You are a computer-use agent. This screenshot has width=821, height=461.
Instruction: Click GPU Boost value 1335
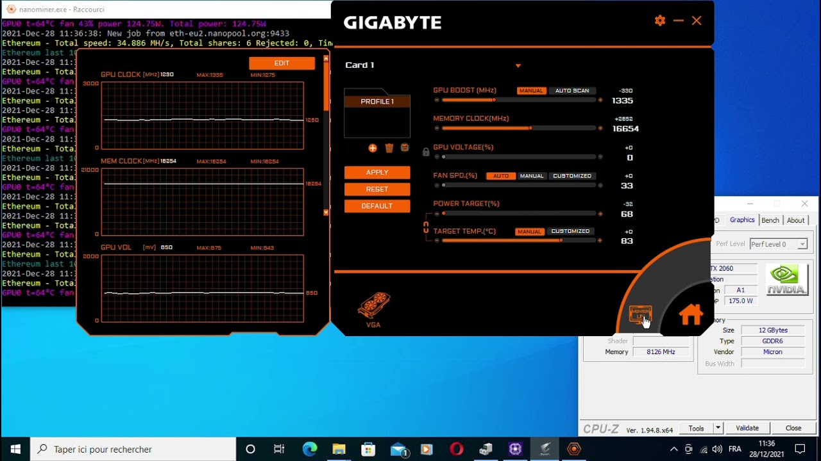pyautogui.click(x=622, y=101)
